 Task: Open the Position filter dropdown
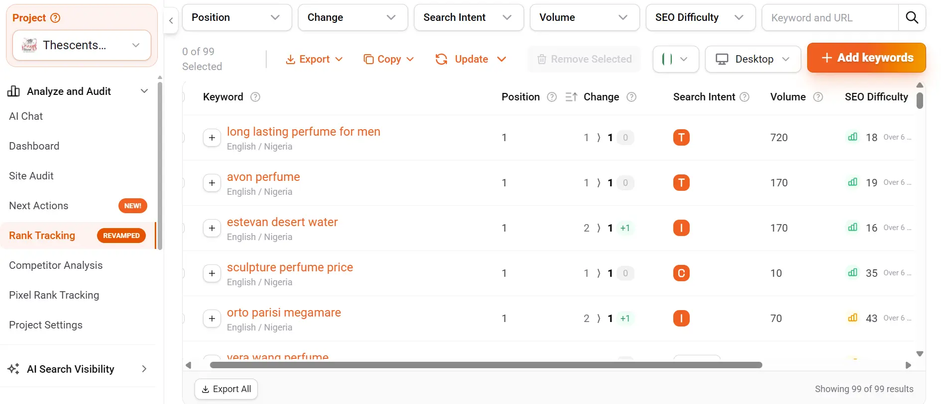237,17
